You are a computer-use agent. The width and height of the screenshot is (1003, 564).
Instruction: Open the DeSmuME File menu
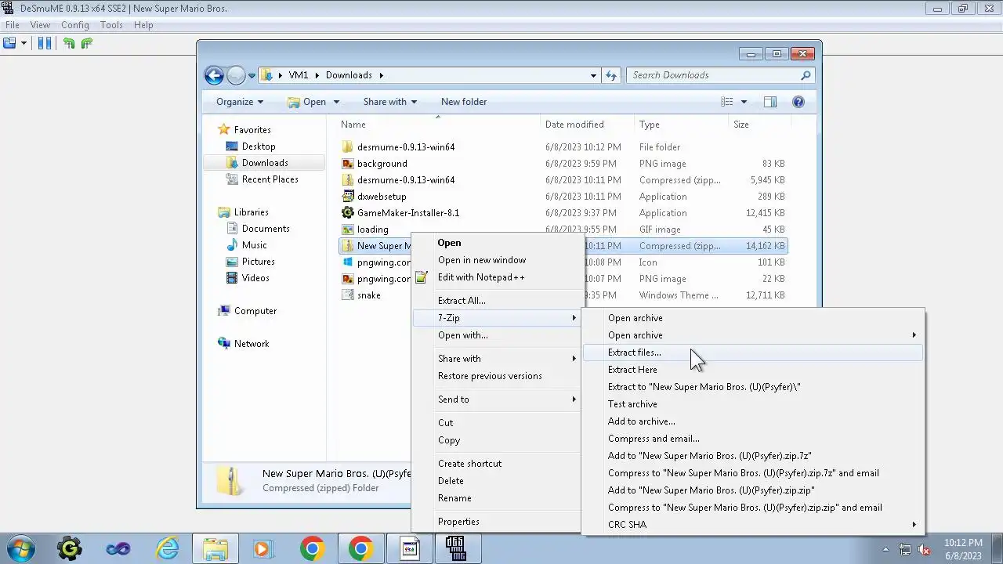coord(13,25)
